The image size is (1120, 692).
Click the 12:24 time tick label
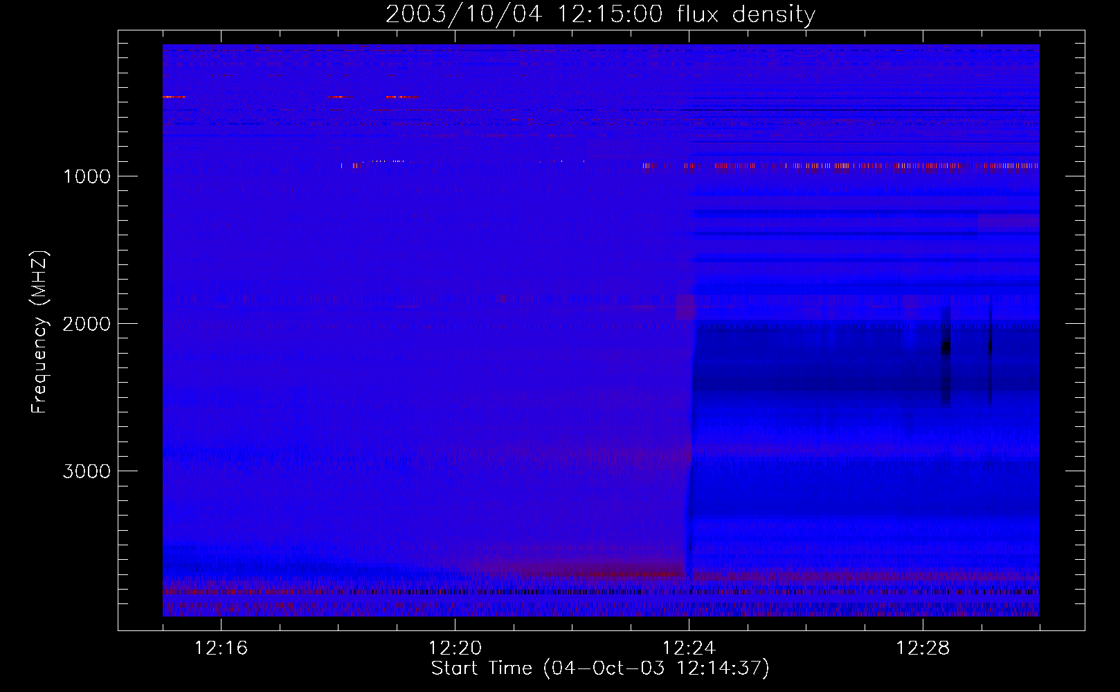[x=689, y=648]
